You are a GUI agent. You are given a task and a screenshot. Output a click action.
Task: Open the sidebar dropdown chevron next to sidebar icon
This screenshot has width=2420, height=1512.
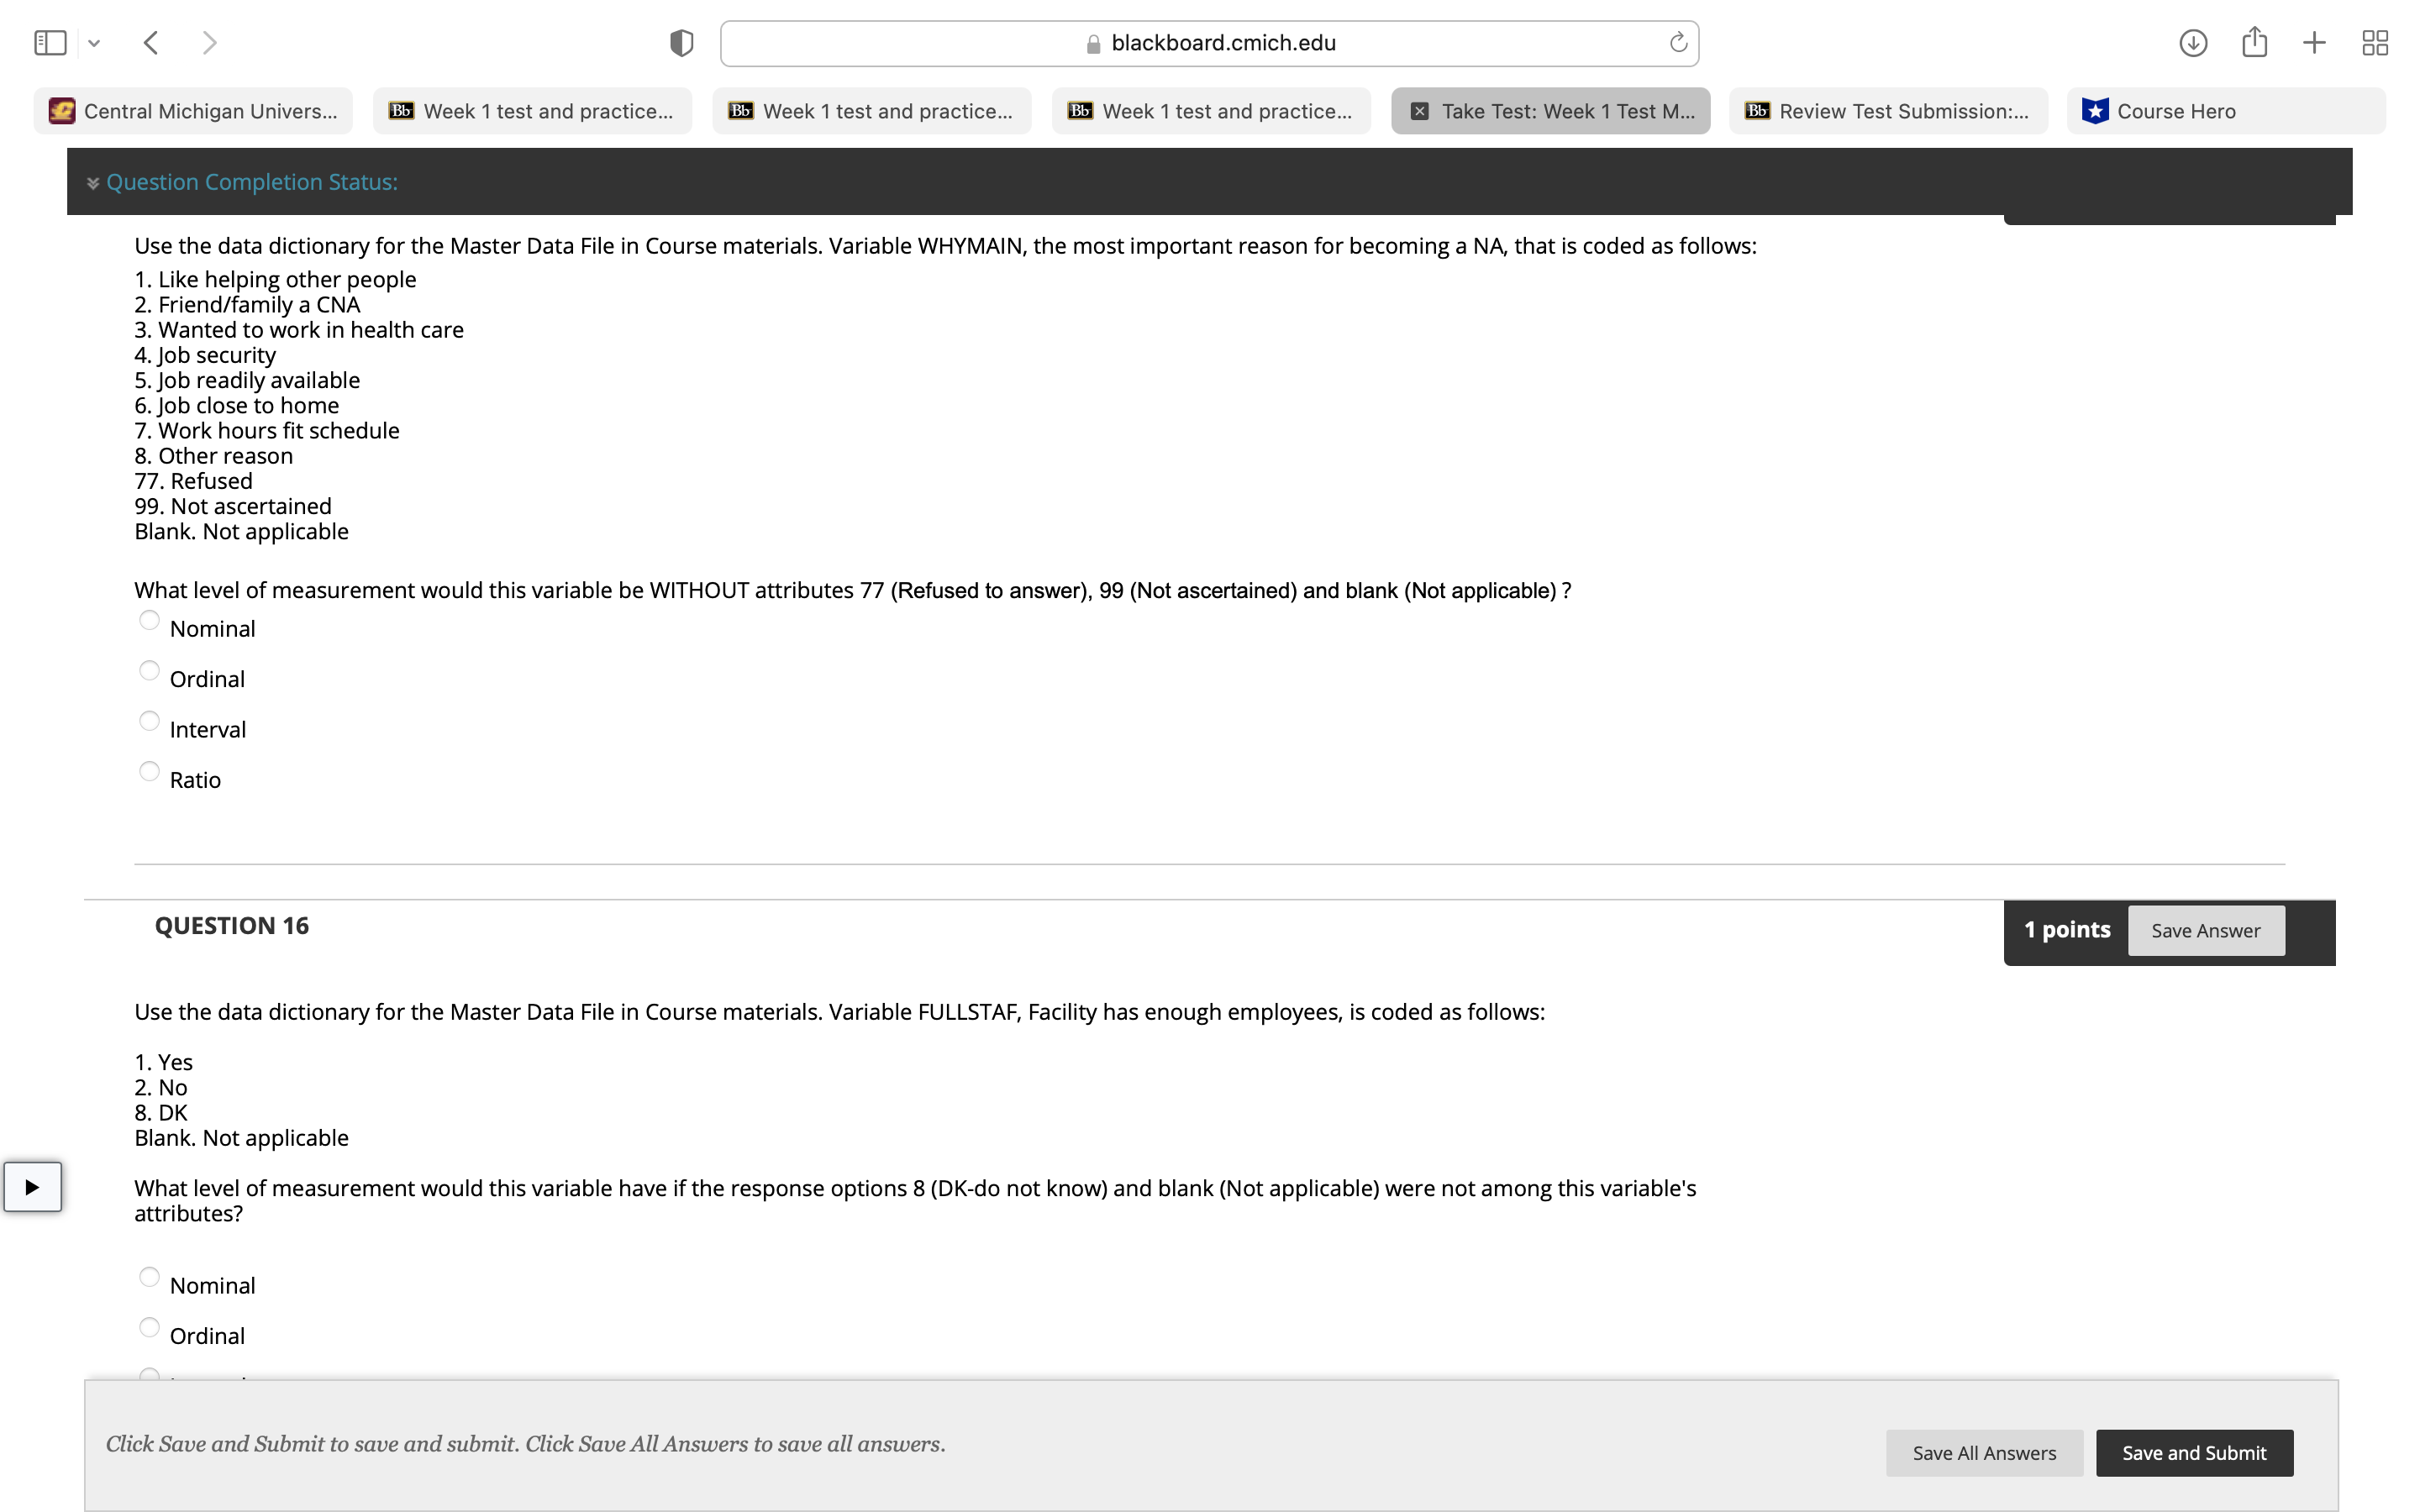click(94, 43)
